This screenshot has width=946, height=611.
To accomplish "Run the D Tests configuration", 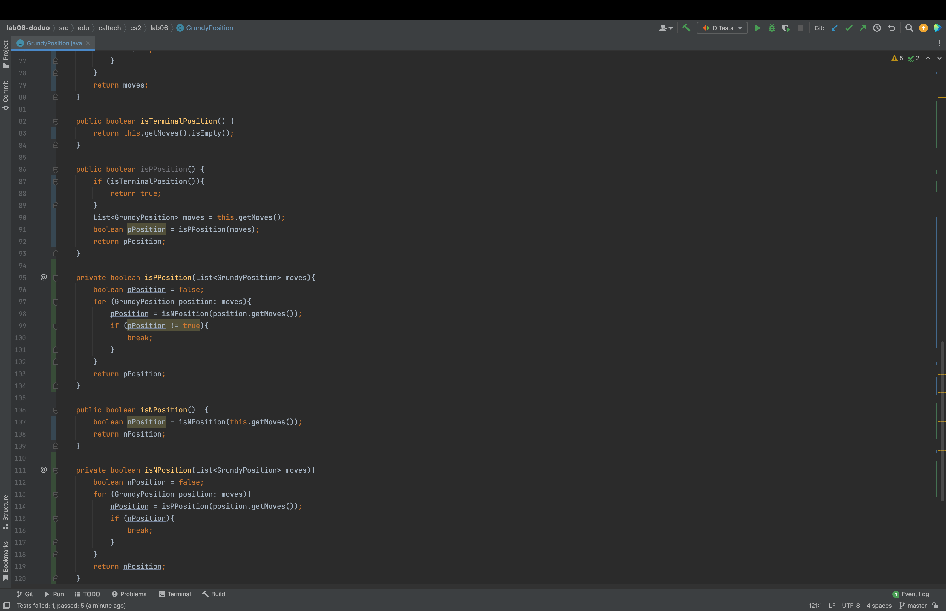I will click(757, 28).
